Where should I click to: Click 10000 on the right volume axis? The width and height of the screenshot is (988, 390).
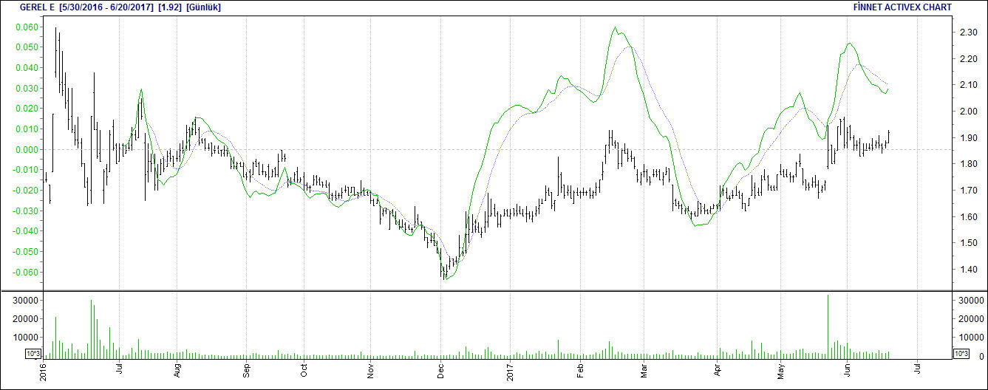coord(971,338)
